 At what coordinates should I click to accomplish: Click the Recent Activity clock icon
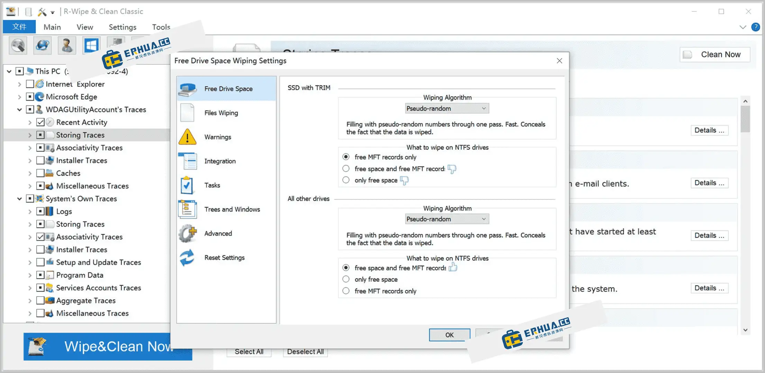[50, 122]
